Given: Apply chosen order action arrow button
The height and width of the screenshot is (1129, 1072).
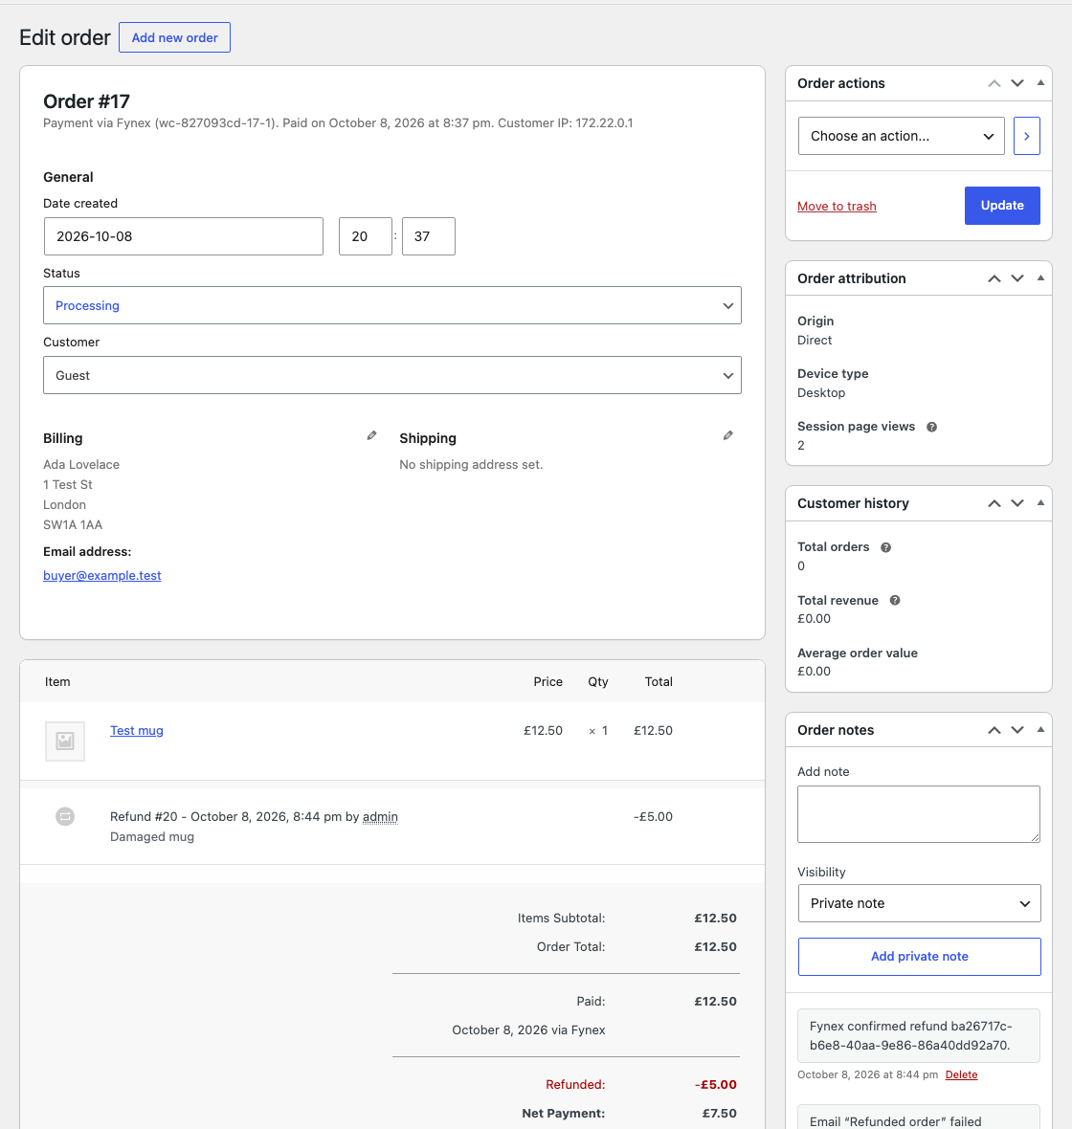Looking at the screenshot, I should pos(1027,136).
